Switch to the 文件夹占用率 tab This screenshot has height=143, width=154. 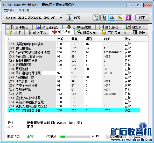point(115,32)
